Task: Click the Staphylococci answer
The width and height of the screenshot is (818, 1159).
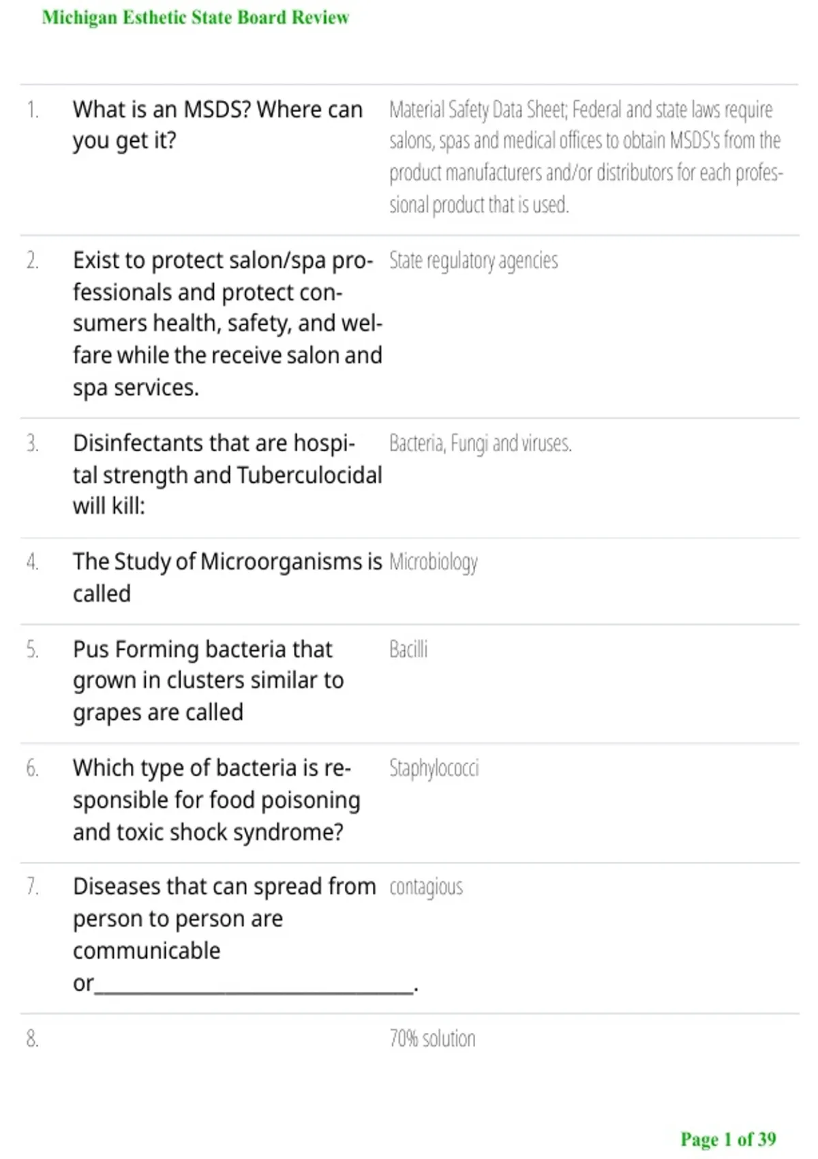Action: (x=434, y=768)
